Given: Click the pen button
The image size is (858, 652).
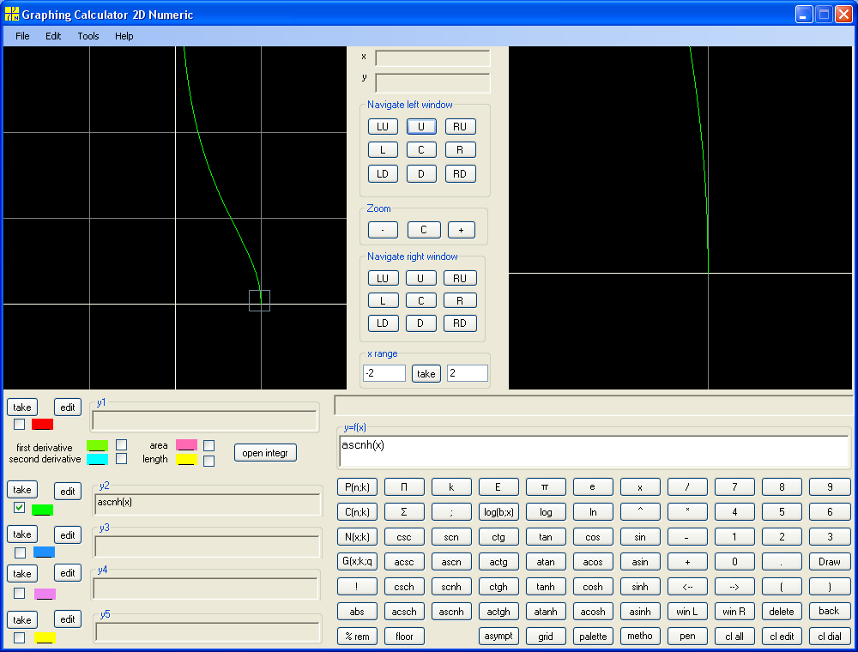Looking at the screenshot, I should (687, 637).
